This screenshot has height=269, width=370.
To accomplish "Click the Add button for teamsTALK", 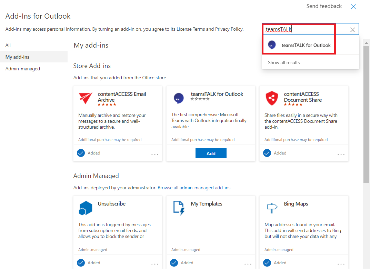I will tap(211, 153).
